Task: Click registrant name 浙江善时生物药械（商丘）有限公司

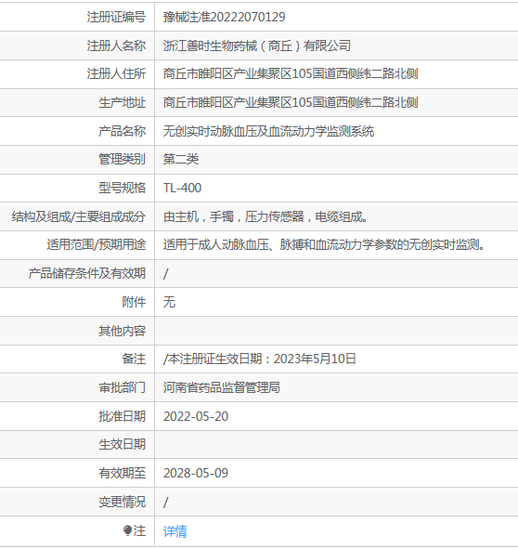Action: point(257,46)
